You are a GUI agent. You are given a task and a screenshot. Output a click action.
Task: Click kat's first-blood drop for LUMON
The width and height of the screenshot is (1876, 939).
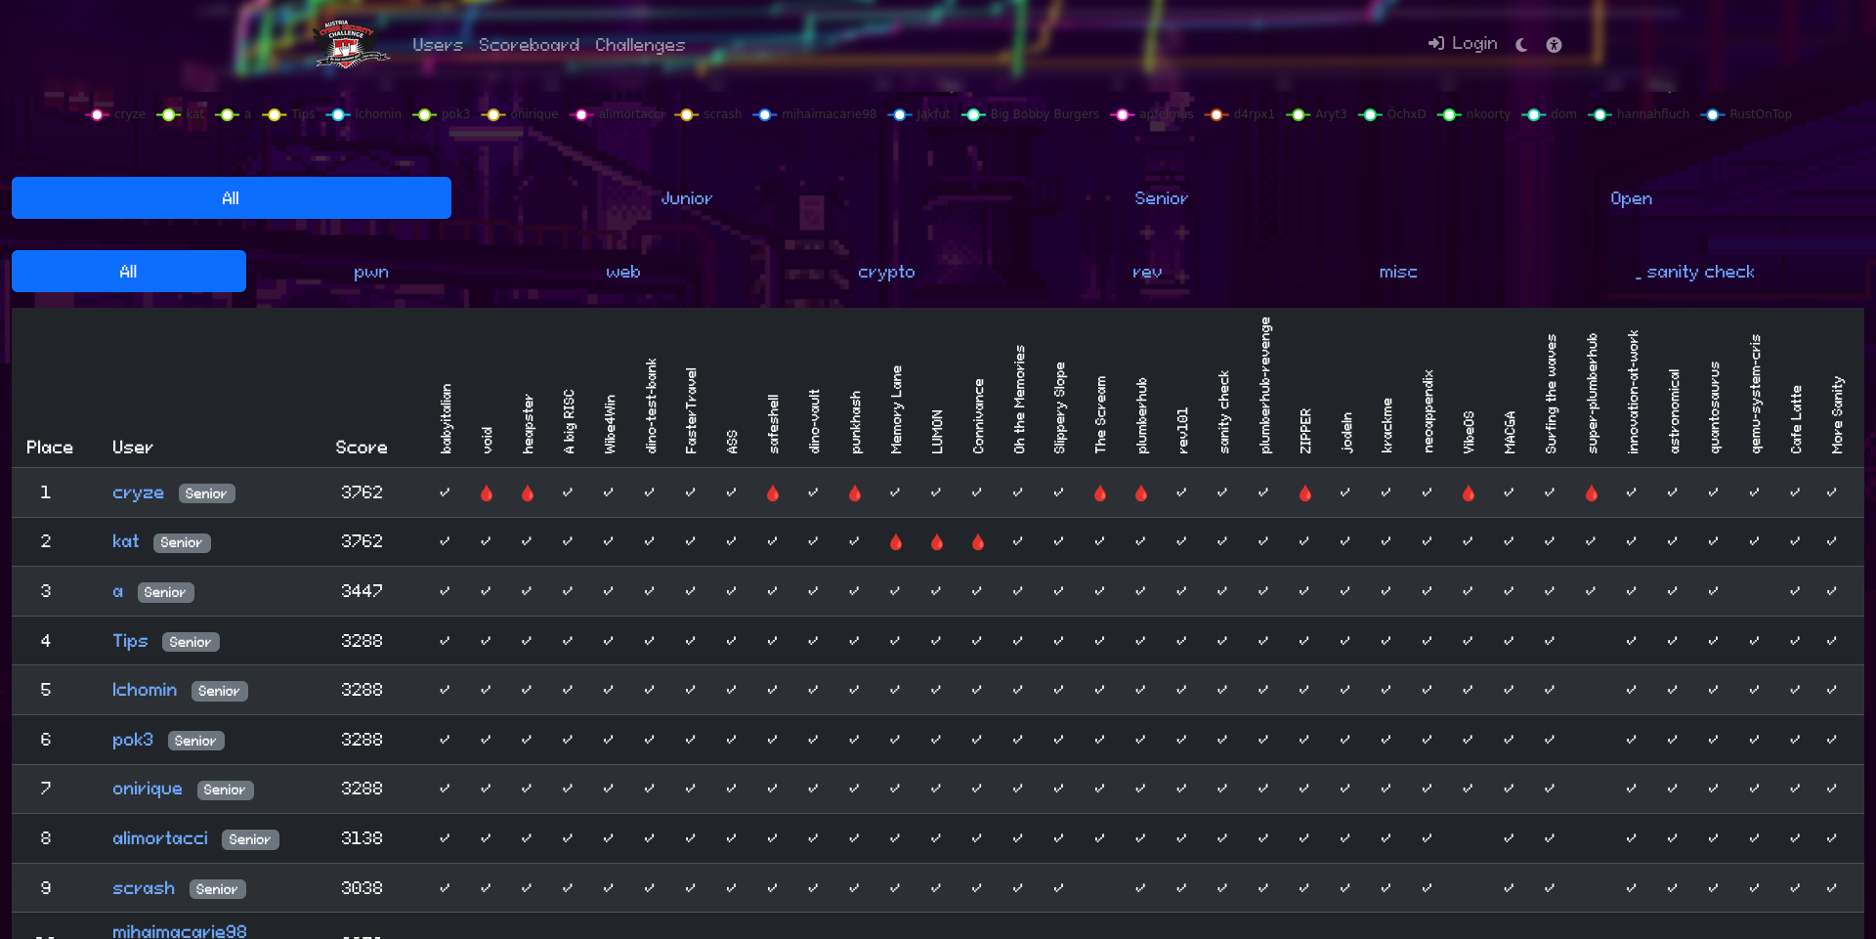(x=937, y=542)
